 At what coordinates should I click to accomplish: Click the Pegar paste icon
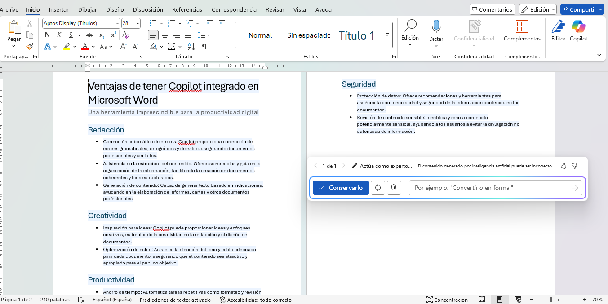click(x=14, y=27)
